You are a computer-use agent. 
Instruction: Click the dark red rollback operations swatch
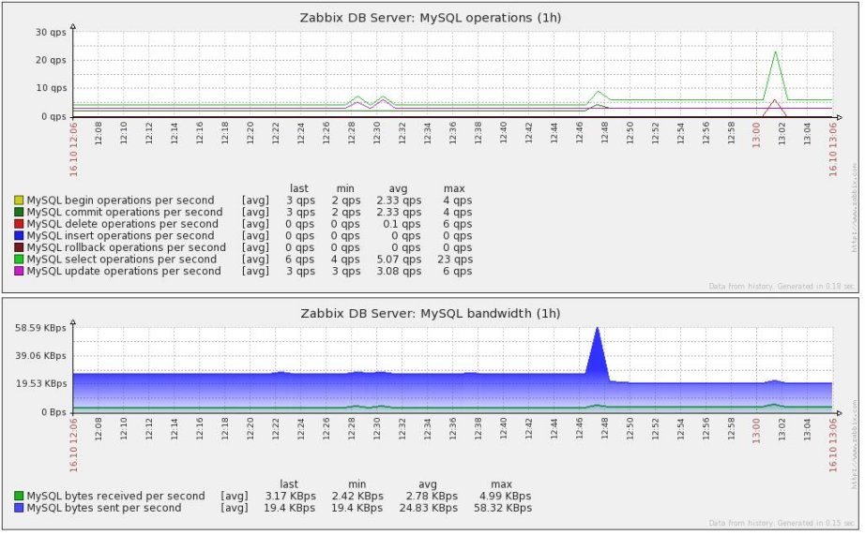[19, 247]
